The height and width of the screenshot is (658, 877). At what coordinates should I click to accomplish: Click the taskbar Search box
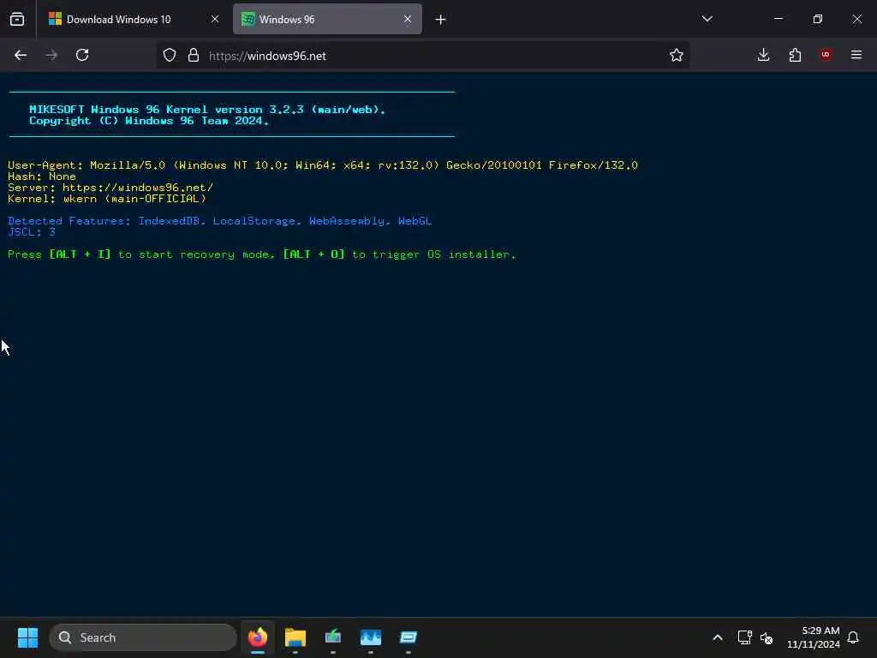143,637
